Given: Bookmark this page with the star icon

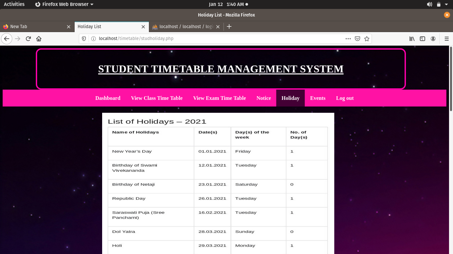Looking at the screenshot, I should coord(367,38).
